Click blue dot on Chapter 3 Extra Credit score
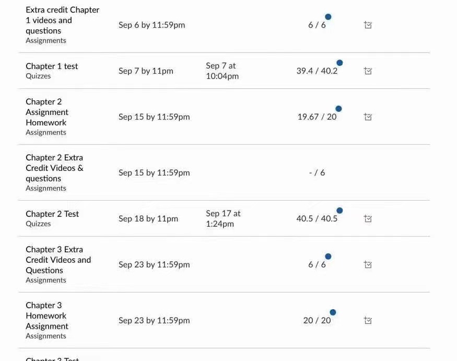The image size is (457, 361). (x=328, y=257)
